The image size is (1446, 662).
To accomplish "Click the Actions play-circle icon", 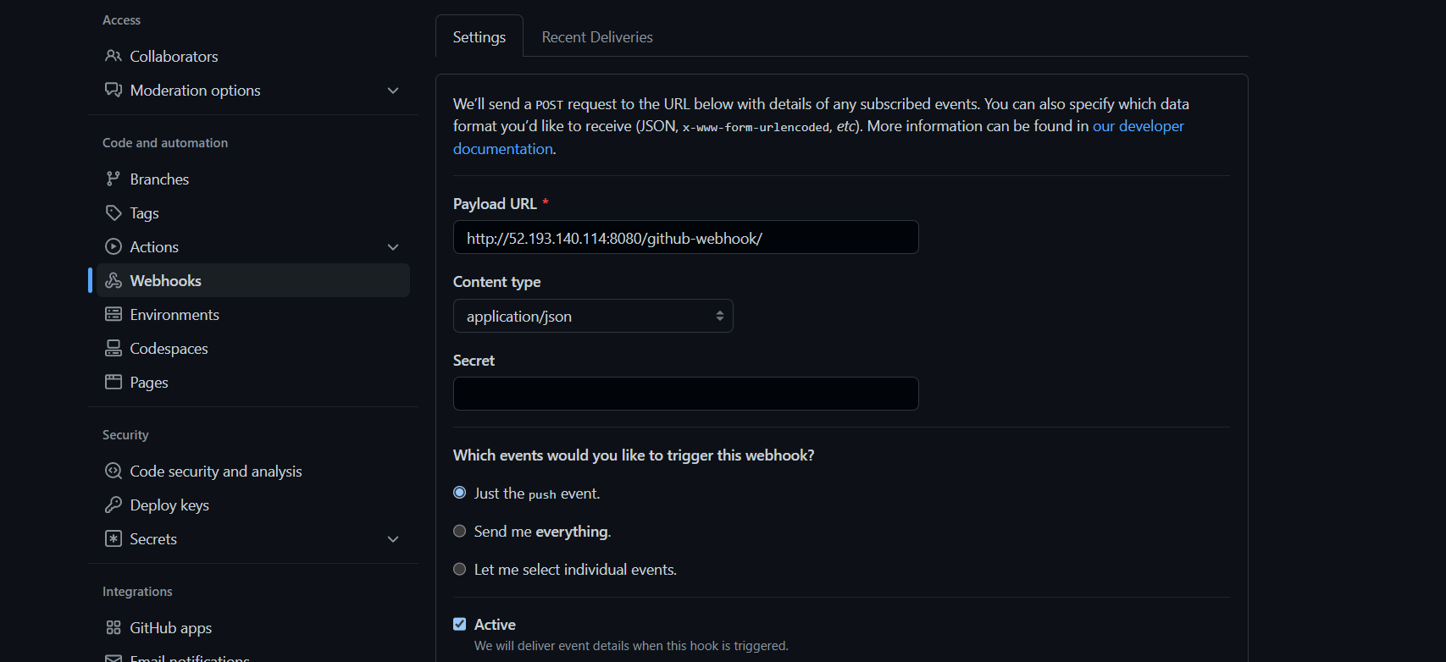I will click(x=114, y=246).
